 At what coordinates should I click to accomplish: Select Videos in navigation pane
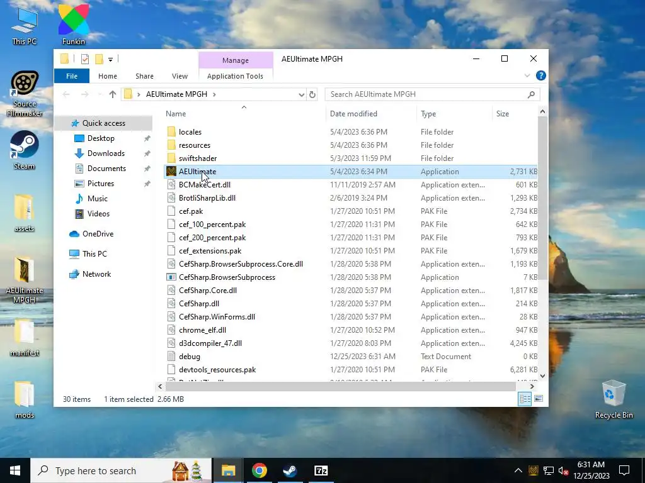98,214
